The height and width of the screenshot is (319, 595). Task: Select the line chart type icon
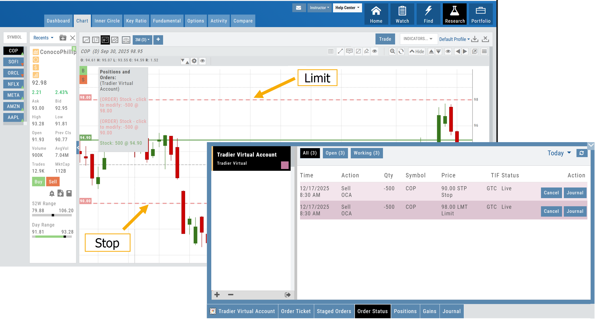pyautogui.click(x=86, y=40)
